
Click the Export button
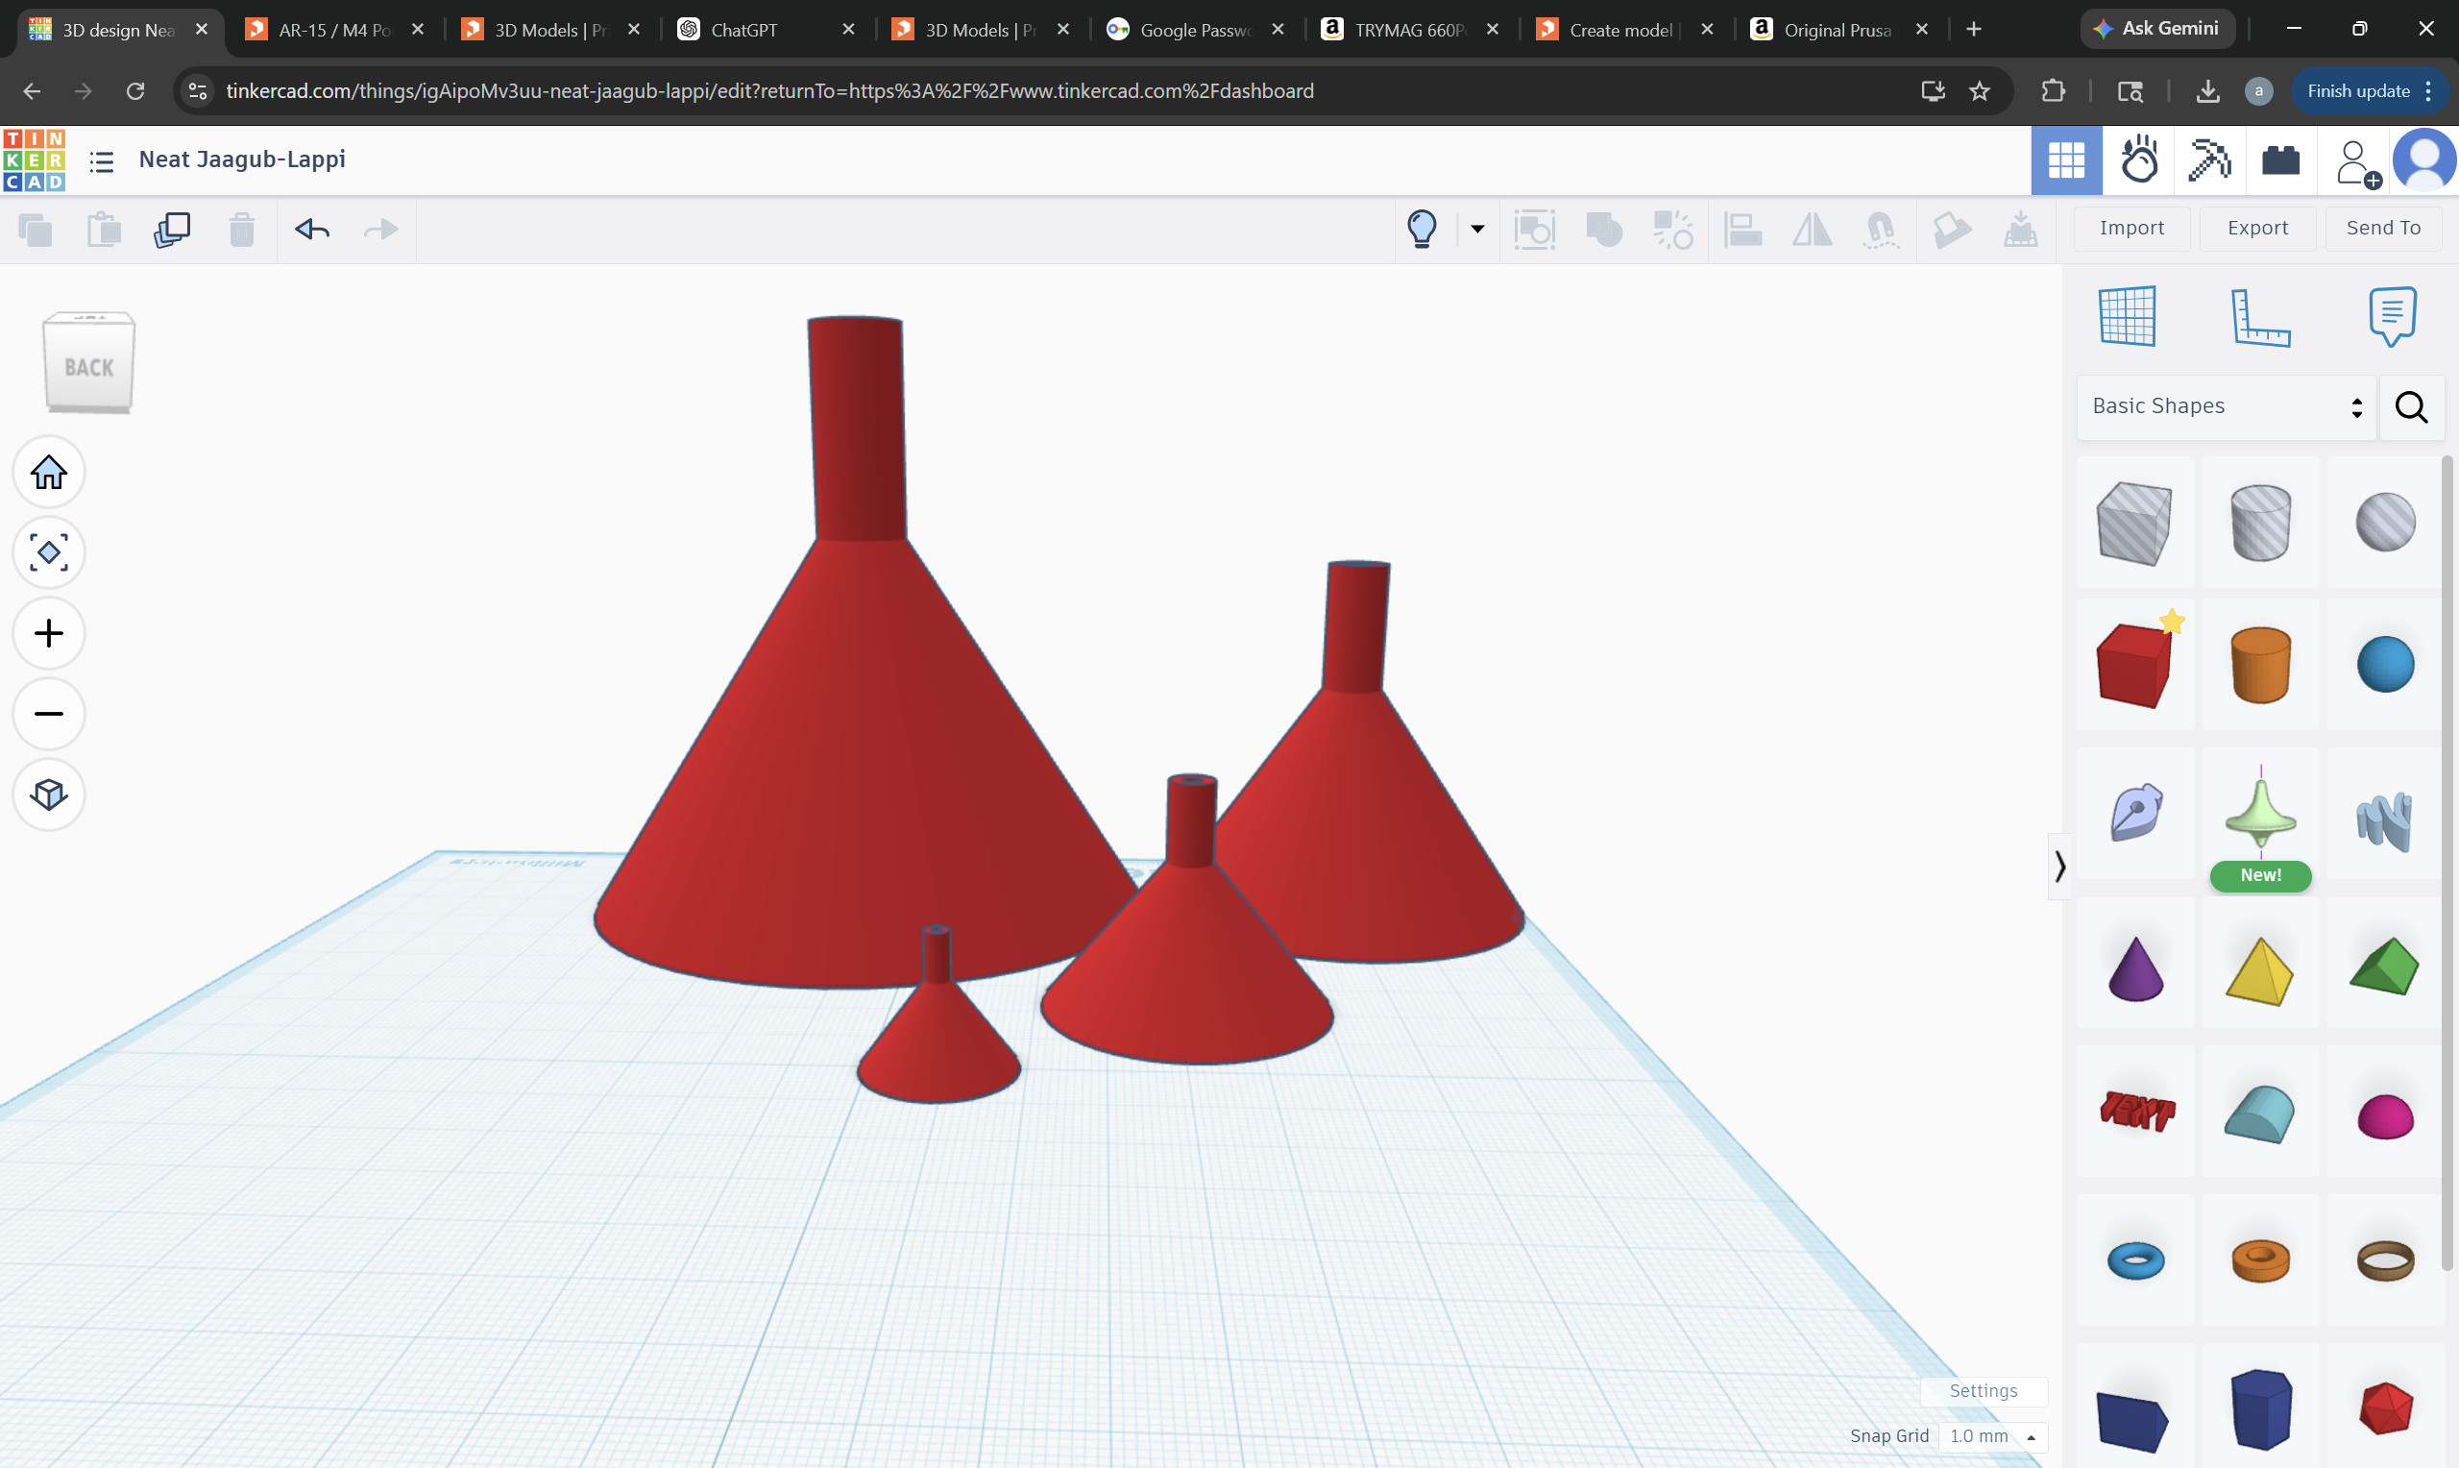point(2257,228)
